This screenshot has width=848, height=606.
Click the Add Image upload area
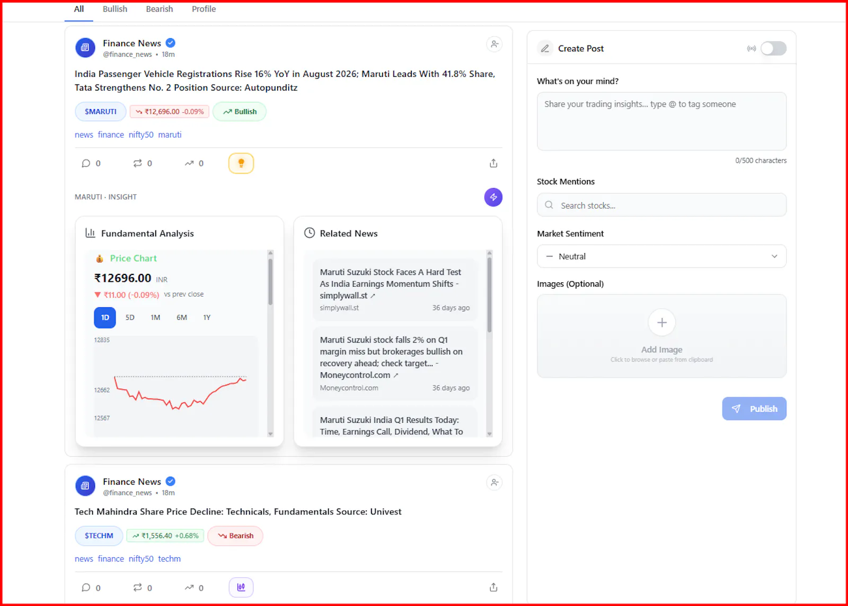[661, 336]
